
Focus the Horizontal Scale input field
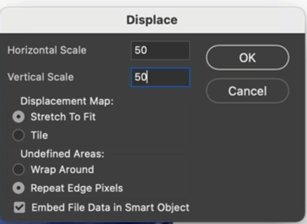point(160,50)
